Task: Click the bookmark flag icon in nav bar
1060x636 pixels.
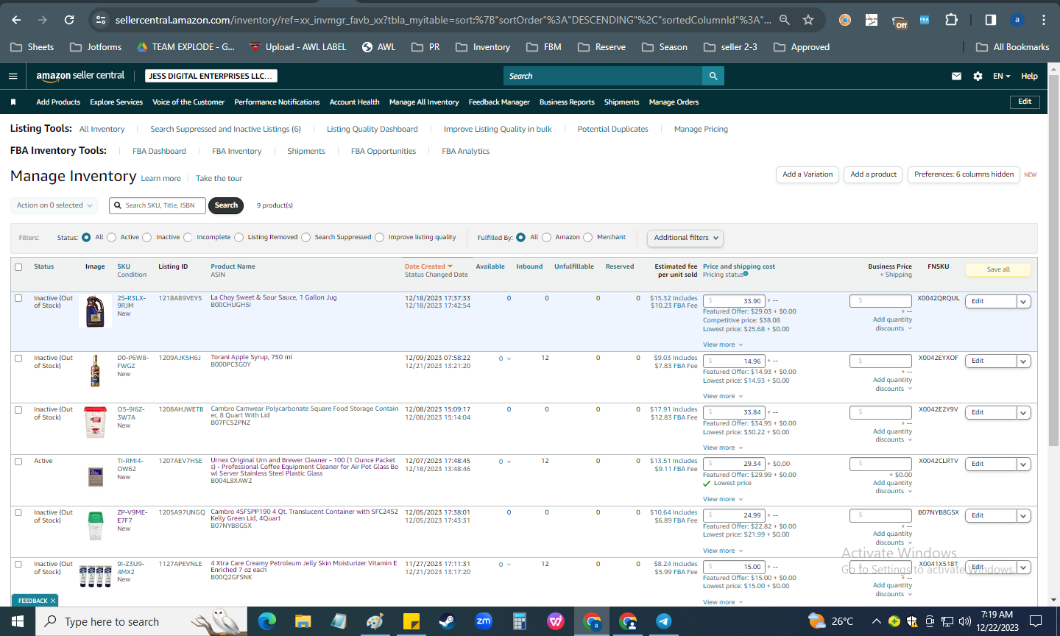Action: pyautogui.click(x=13, y=102)
